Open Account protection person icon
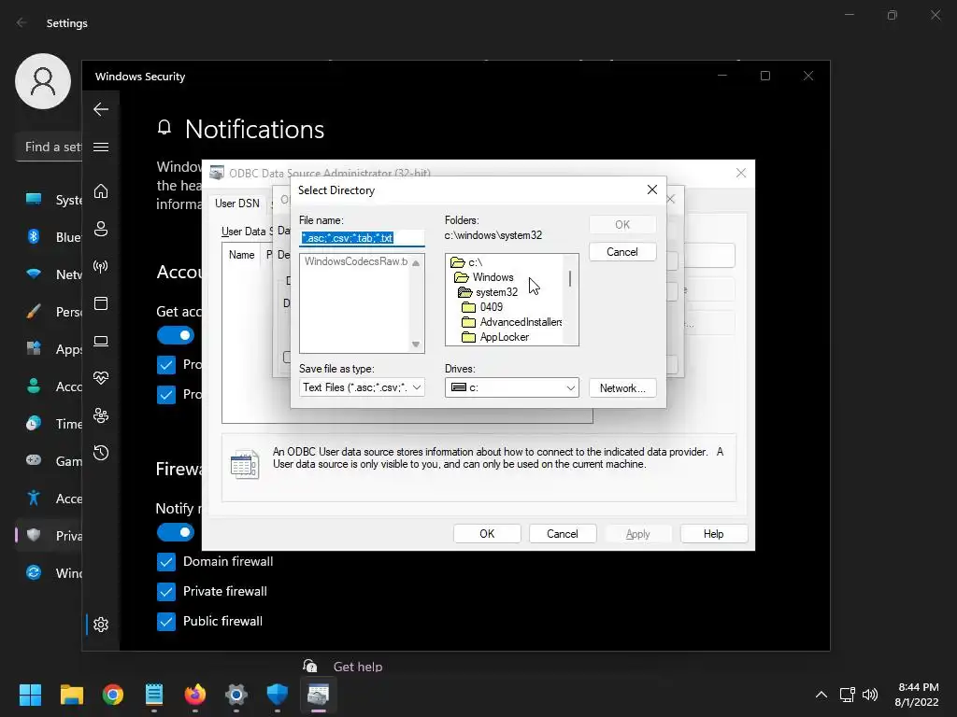957x717 pixels. coord(101,229)
